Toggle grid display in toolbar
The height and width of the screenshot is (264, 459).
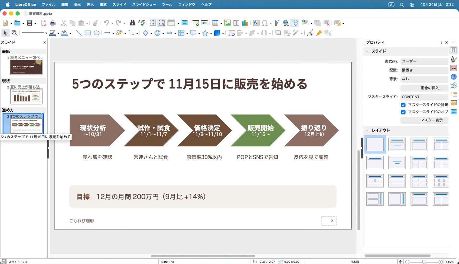click(x=153, y=23)
